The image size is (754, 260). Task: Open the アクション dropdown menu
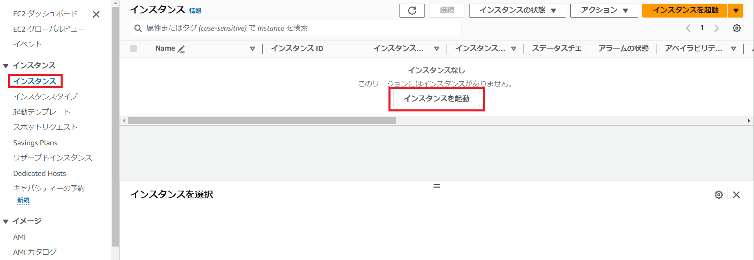tap(604, 11)
